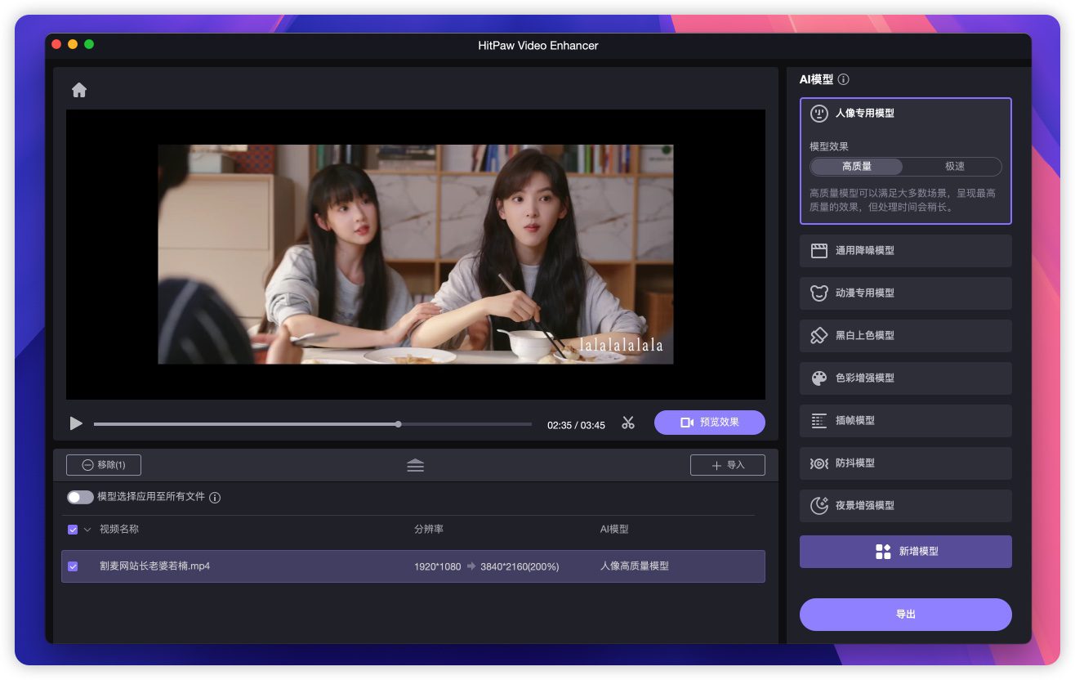Image resolution: width=1075 pixels, height=680 pixels.
Task: Select the 动漫专用模型 bear icon model
Action: pos(905,293)
